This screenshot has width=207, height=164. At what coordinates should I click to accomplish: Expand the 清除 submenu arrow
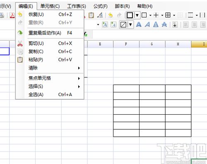(x=79, y=68)
